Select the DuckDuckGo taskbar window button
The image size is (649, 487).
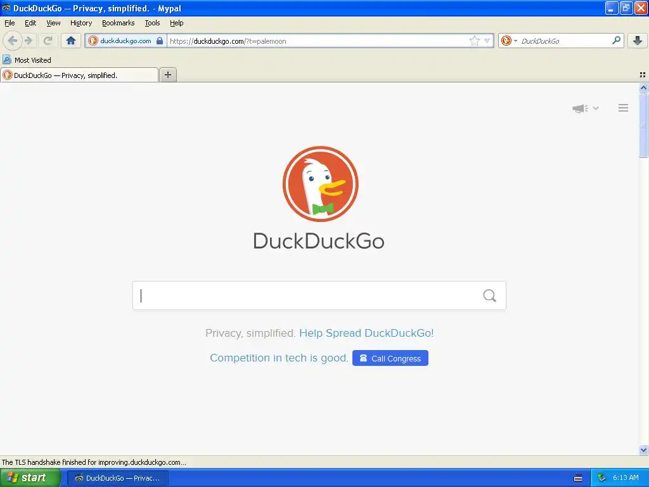[118, 478]
